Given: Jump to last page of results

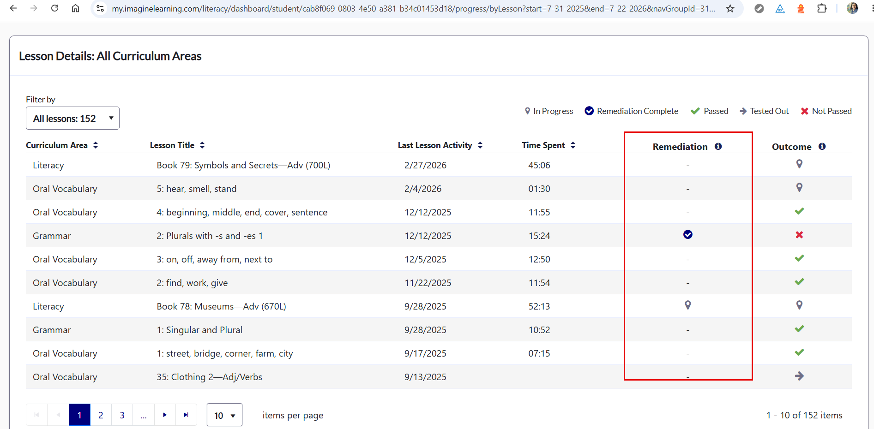Looking at the screenshot, I should click(186, 415).
